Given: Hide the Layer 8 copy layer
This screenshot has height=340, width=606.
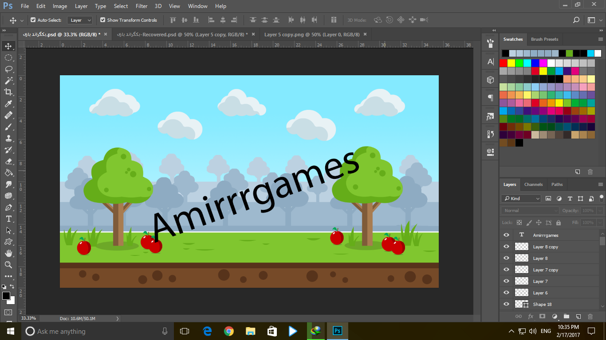Looking at the screenshot, I should (x=506, y=247).
